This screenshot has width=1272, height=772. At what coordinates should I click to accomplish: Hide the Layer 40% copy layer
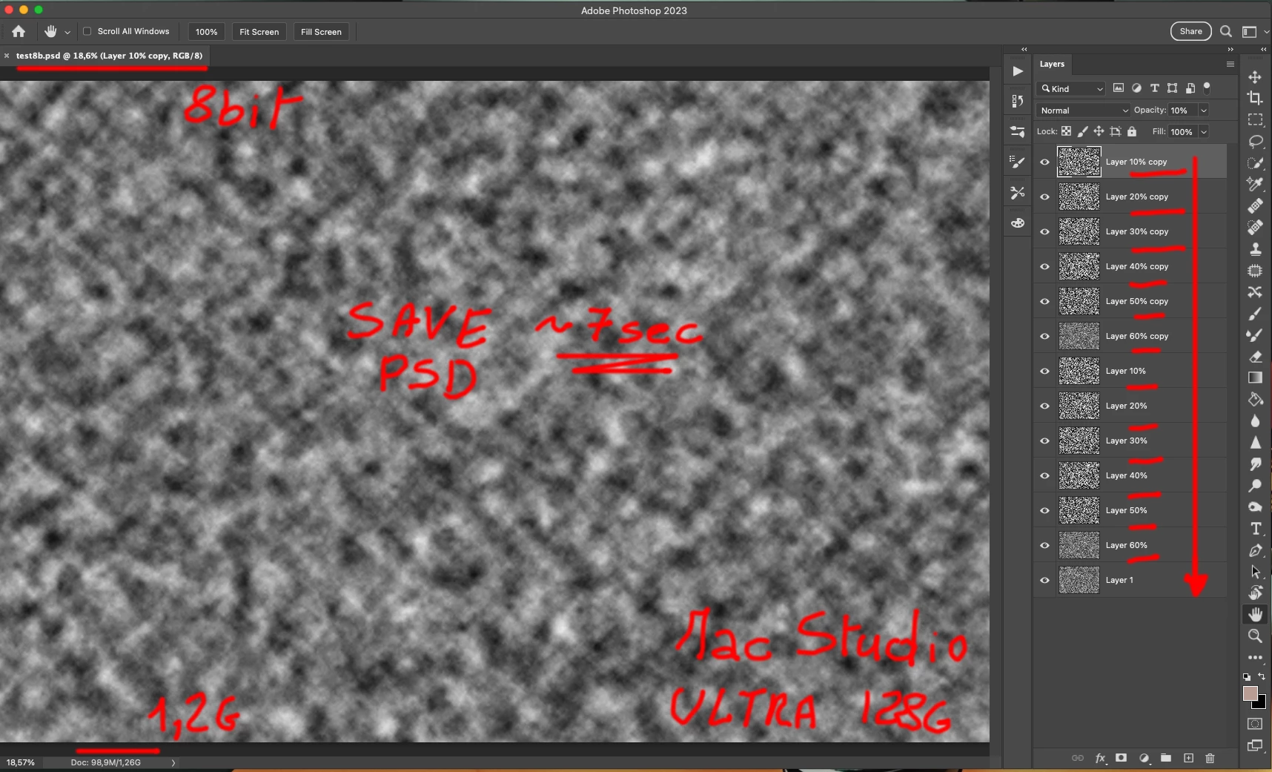tap(1044, 266)
